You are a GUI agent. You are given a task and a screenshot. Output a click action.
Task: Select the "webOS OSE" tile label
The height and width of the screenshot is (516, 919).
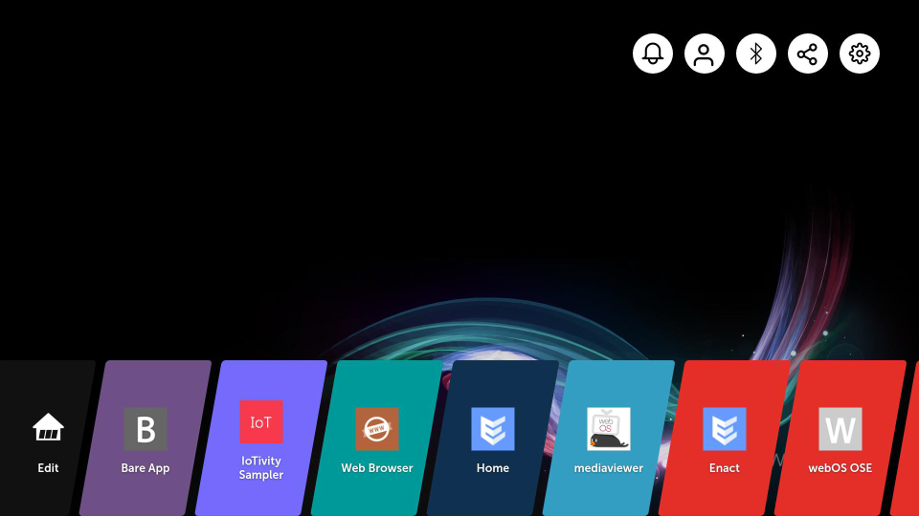coord(841,468)
